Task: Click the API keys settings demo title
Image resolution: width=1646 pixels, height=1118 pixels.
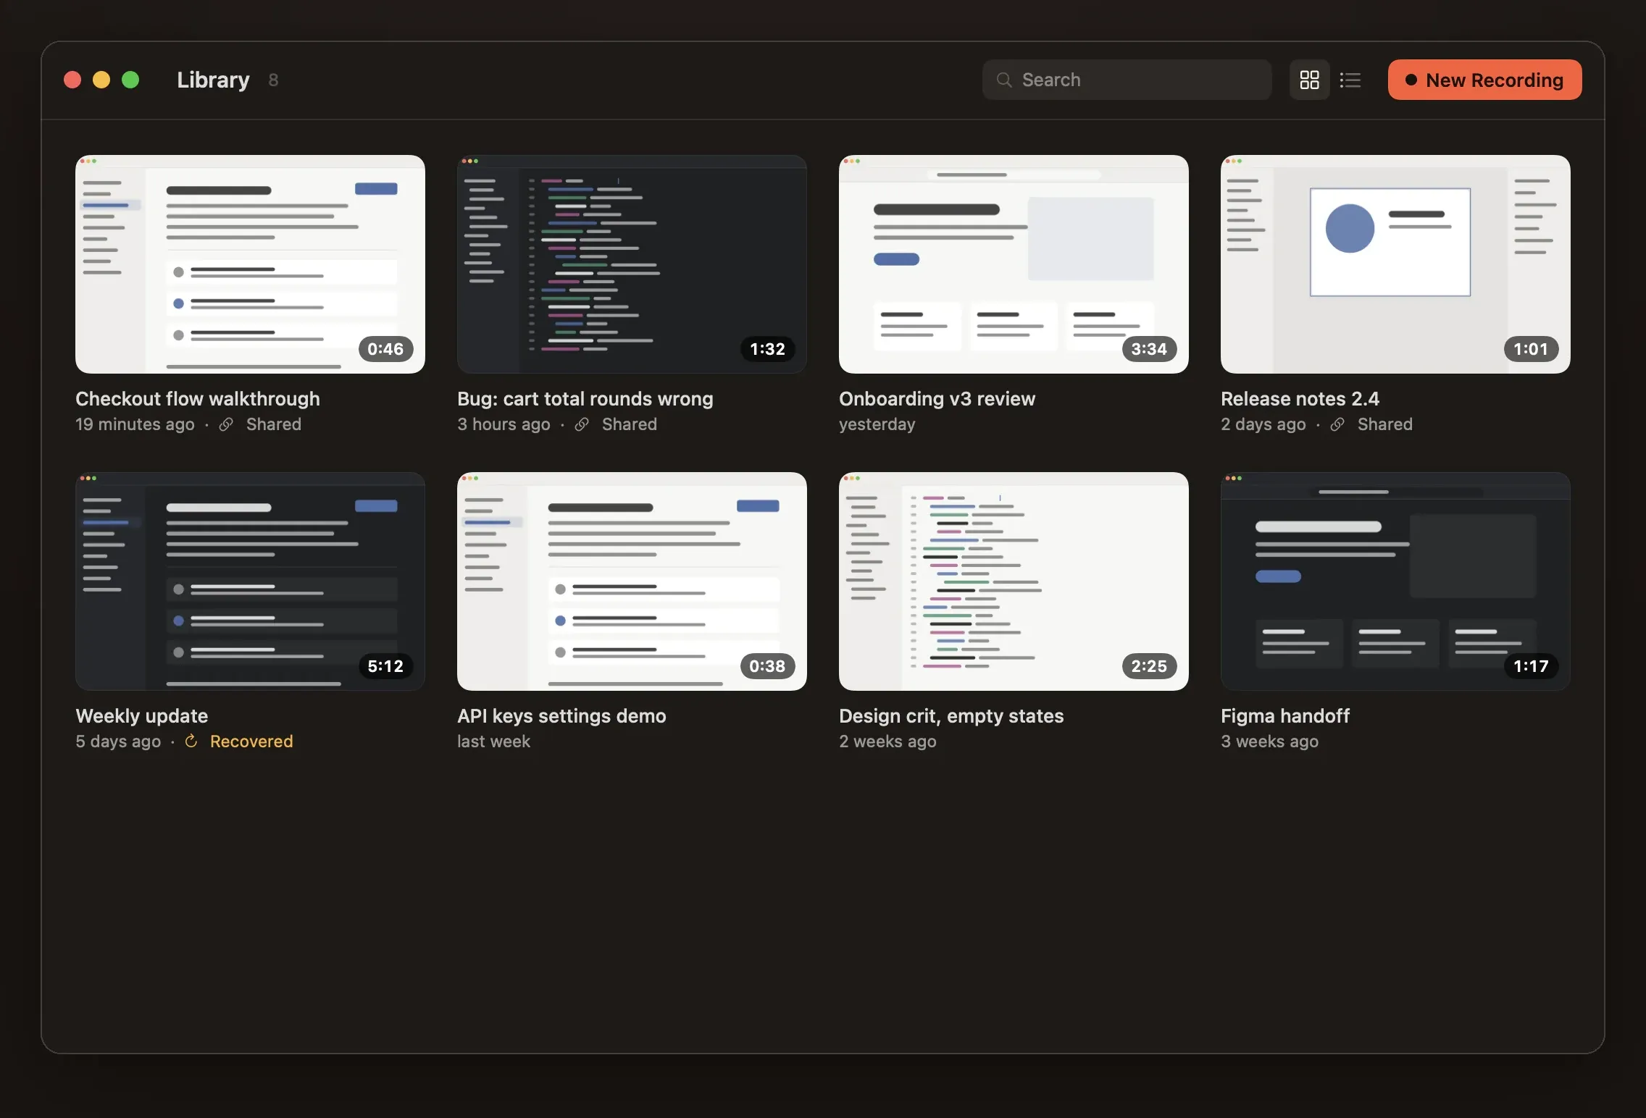Action: point(561,716)
